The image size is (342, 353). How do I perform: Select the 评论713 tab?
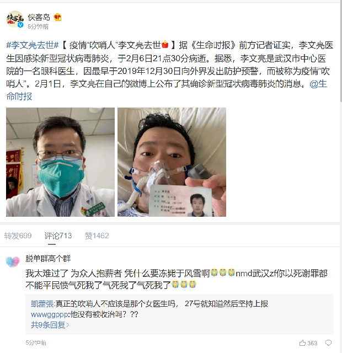click(58, 236)
